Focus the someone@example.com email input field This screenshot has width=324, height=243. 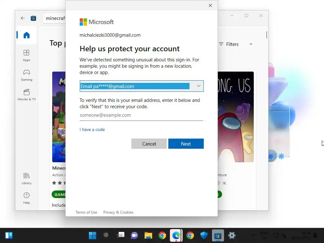tap(141, 115)
